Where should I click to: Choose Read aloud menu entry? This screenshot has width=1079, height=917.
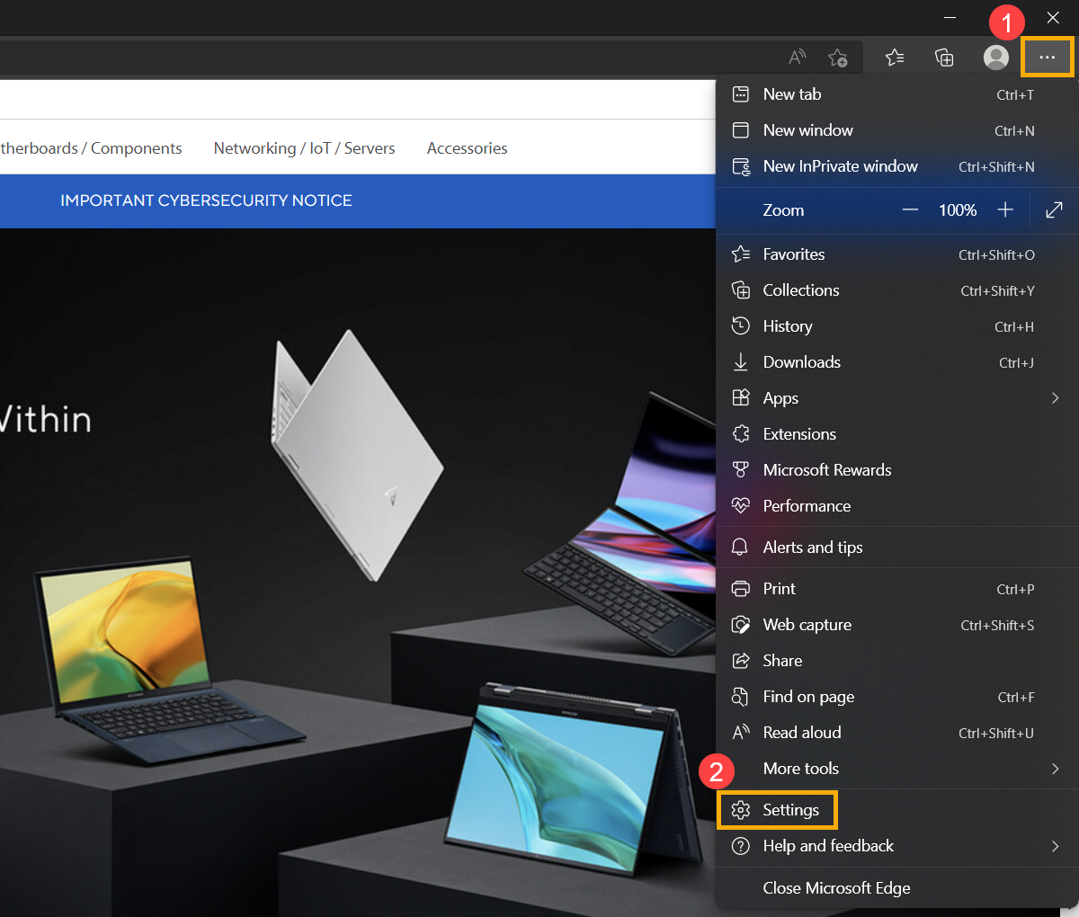point(896,733)
